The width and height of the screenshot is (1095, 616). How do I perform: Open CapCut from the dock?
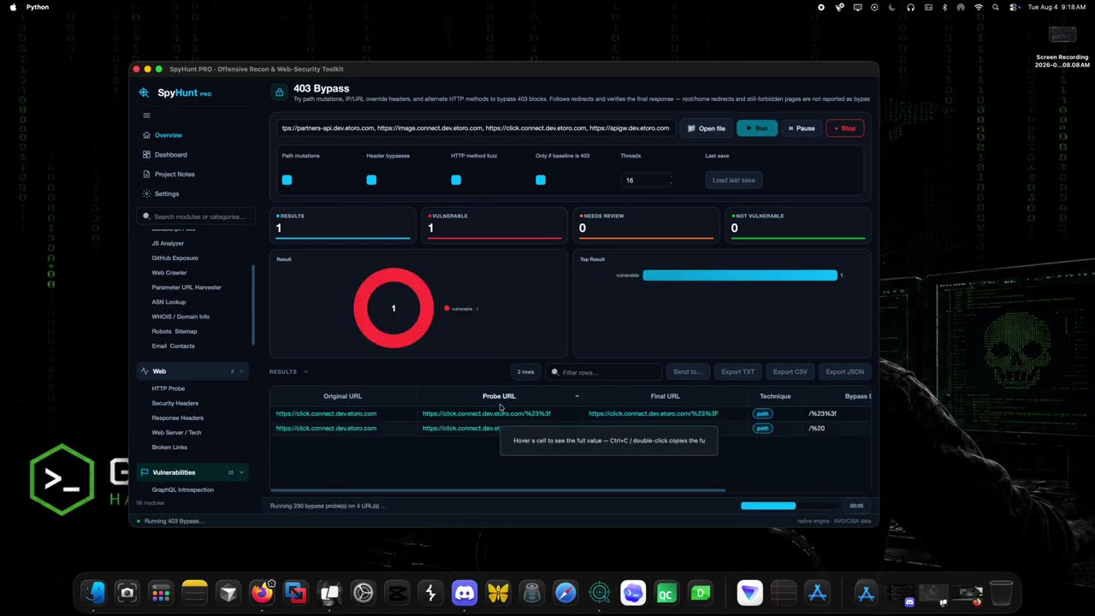click(397, 593)
